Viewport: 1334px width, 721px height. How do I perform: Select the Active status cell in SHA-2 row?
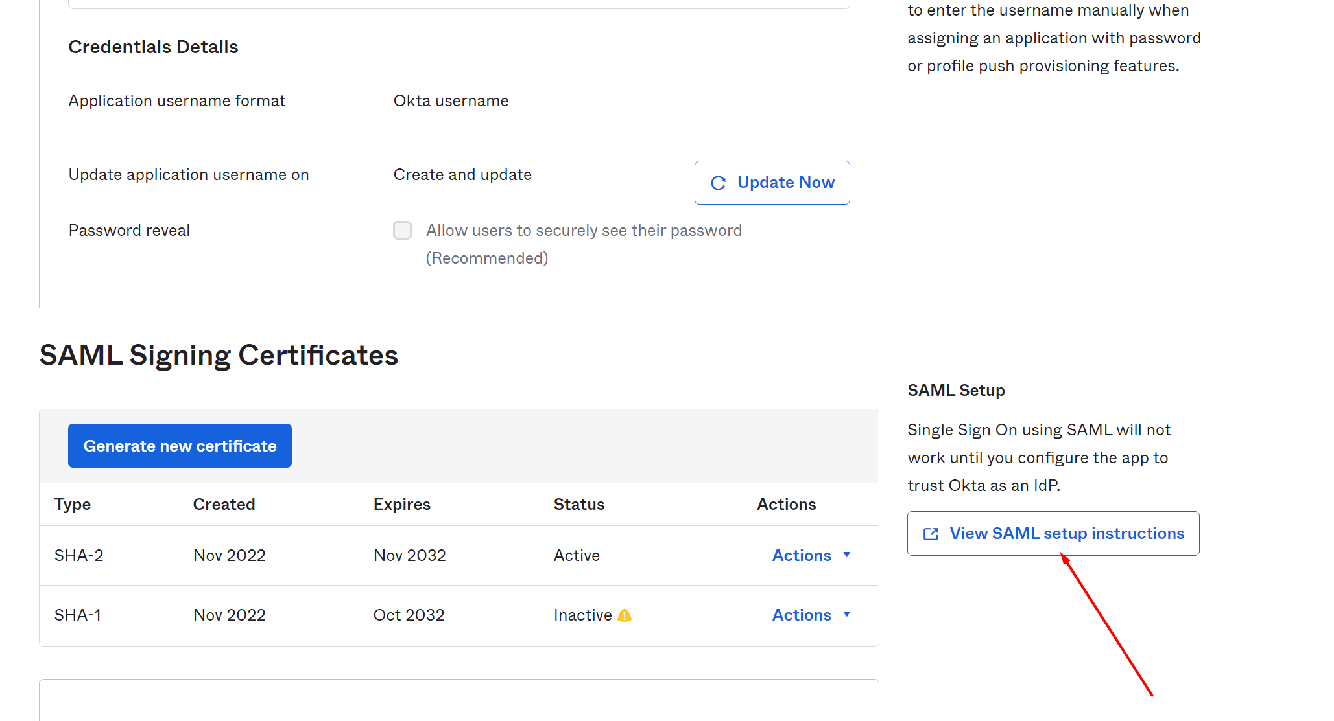[x=577, y=556]
